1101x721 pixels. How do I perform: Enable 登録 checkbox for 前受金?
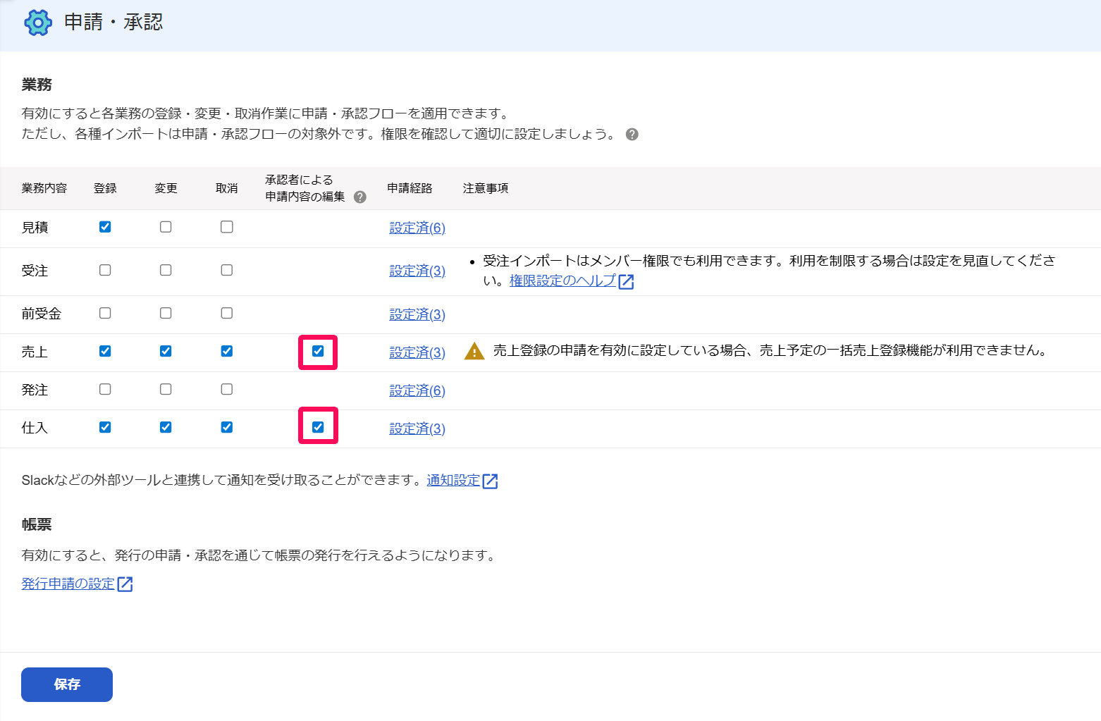pos(105,313)
